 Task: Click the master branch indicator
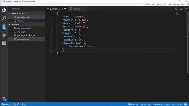pos(6,104)
